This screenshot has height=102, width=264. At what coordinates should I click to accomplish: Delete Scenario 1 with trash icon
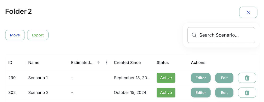coord(247,78)
